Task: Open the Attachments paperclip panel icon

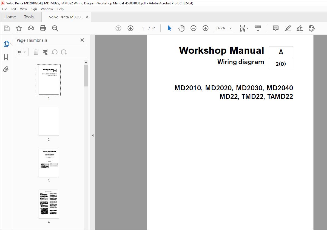Action: click(6, 69)
